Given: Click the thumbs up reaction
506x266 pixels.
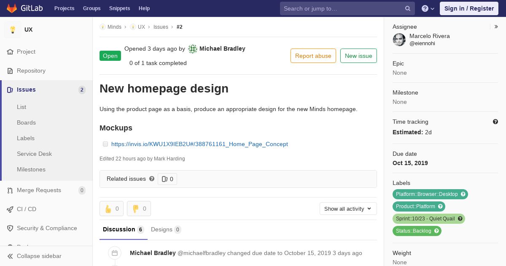Looking at the screenshot, I should click(x=111, y=209).
